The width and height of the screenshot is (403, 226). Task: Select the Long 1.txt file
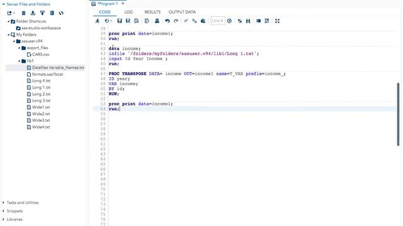pos(38,87)
